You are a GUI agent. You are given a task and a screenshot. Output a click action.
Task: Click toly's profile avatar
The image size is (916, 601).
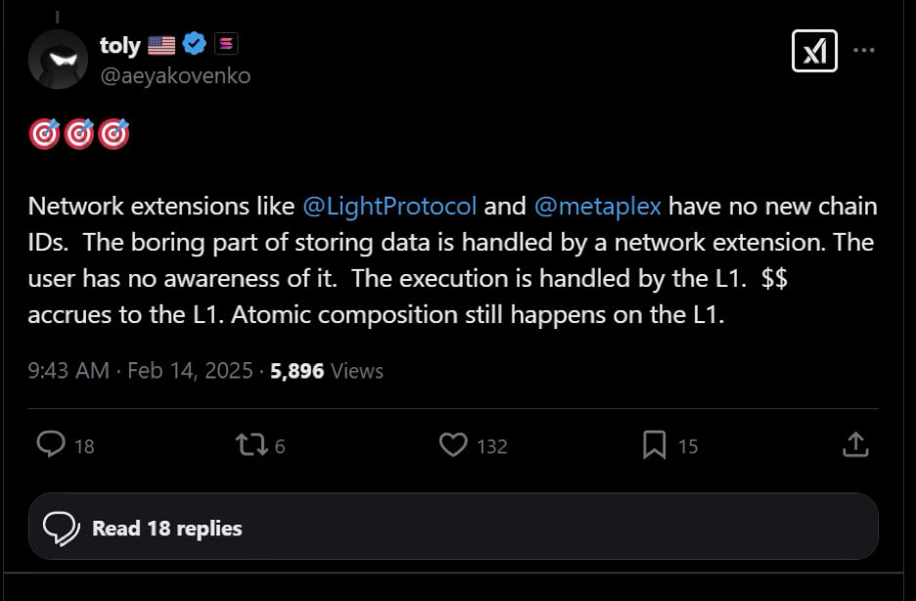tap(58, 59)
